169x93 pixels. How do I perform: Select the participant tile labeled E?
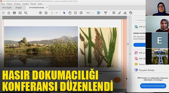(157, 40)
